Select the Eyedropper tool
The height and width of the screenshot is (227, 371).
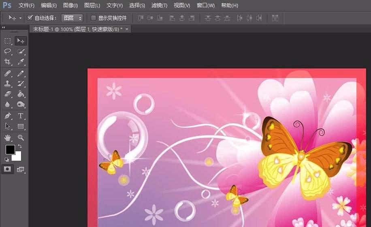click(21, 62)
